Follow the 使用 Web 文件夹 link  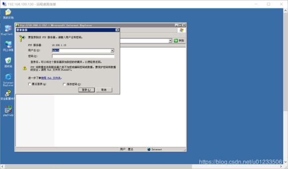[x=51, y=78]
